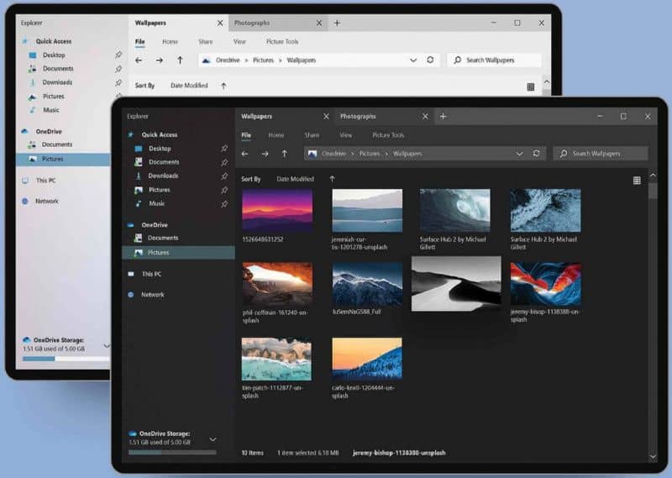Click the forward arrow in light Explorer window
Screen dimensions: 672x478
(x=160, y=60)
